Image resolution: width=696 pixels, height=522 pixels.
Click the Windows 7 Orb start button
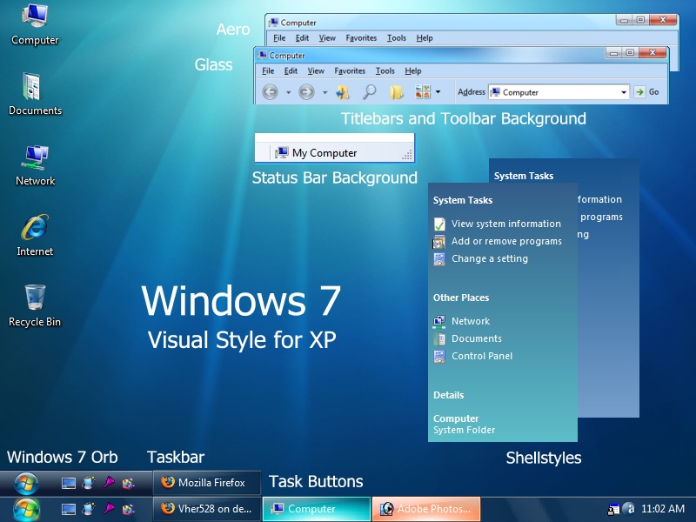click(x=26, y=509)
